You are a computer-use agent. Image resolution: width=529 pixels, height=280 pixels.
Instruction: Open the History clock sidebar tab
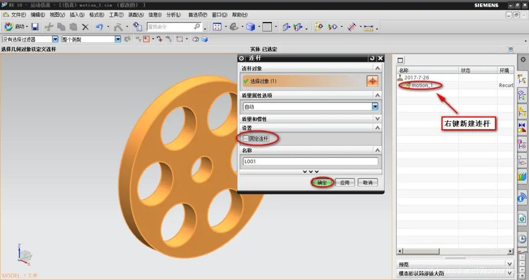coord(522,239)
